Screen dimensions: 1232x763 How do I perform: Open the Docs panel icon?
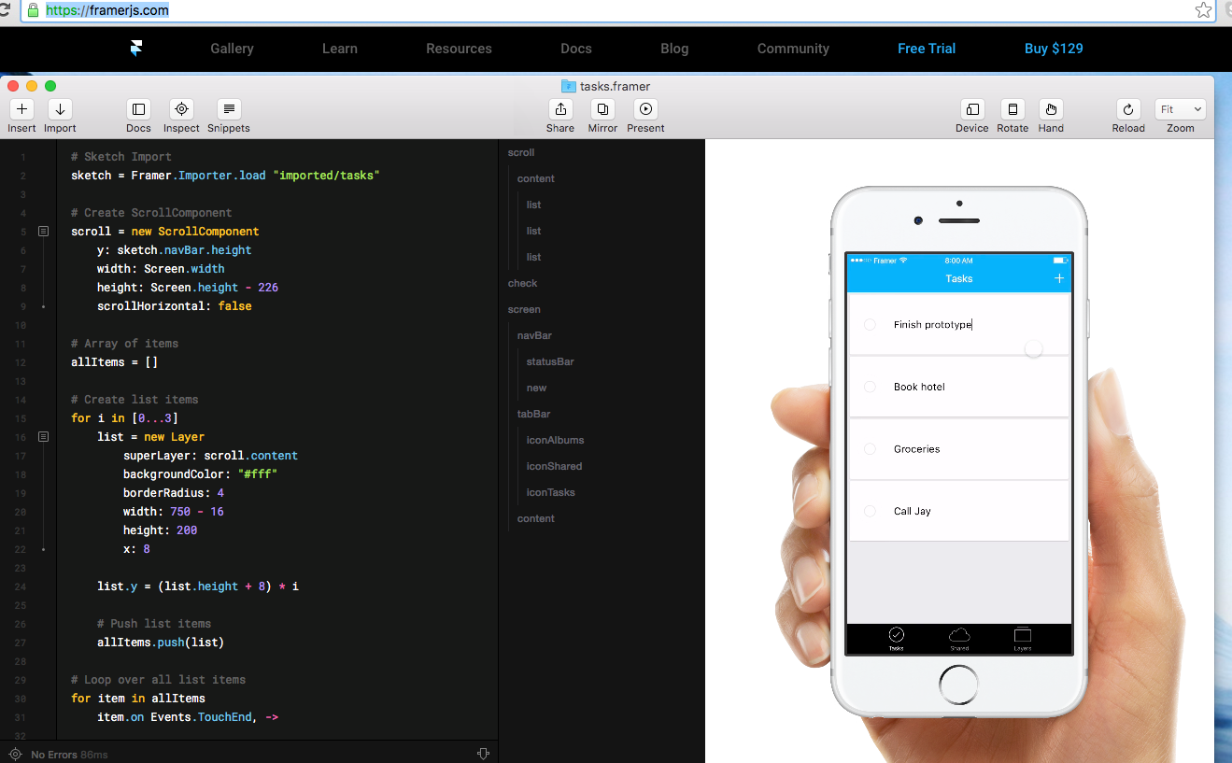(138, 109)
